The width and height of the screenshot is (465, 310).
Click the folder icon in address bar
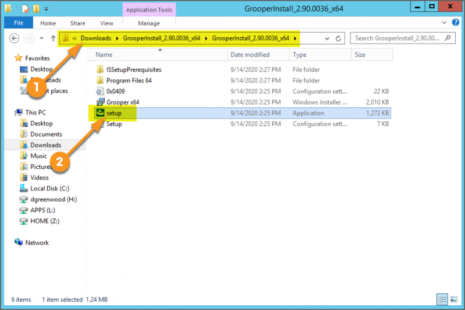click(65, 38)
